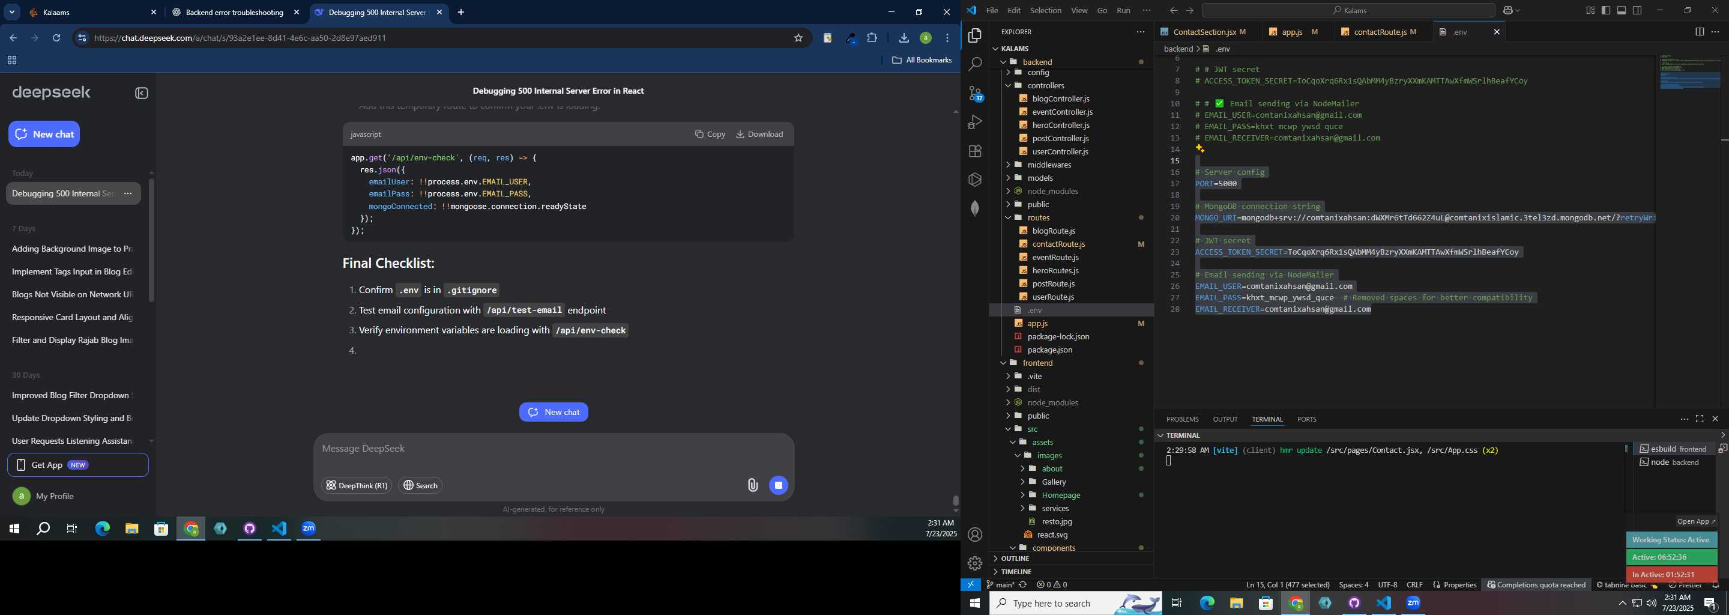
Task: Open VS Code Manage gear icon
Action: pos(974,563)
